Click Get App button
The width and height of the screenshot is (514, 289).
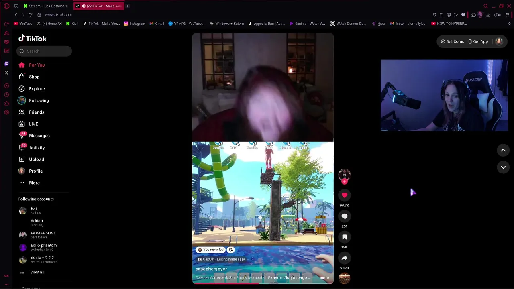pos(478,41)
